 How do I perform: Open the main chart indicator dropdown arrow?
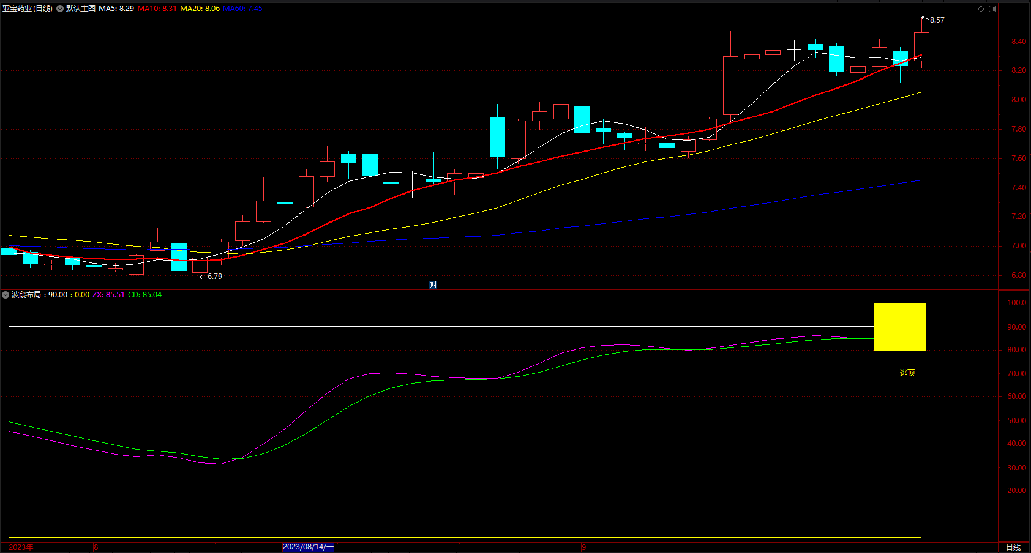(x=60, y=9)
